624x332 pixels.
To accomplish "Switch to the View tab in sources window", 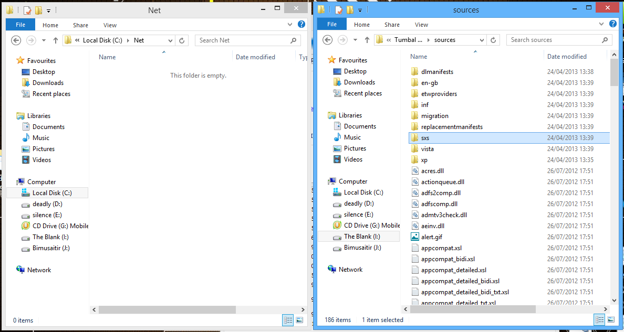I will (x=421, y=25).
